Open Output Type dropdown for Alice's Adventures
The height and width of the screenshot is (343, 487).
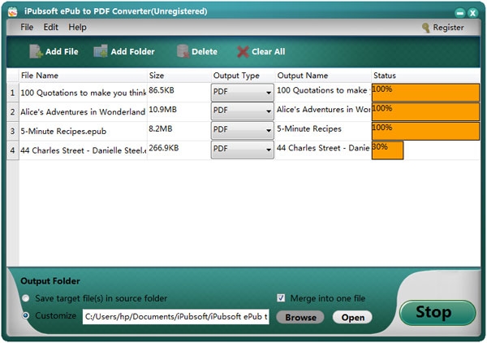click(242, 111)
